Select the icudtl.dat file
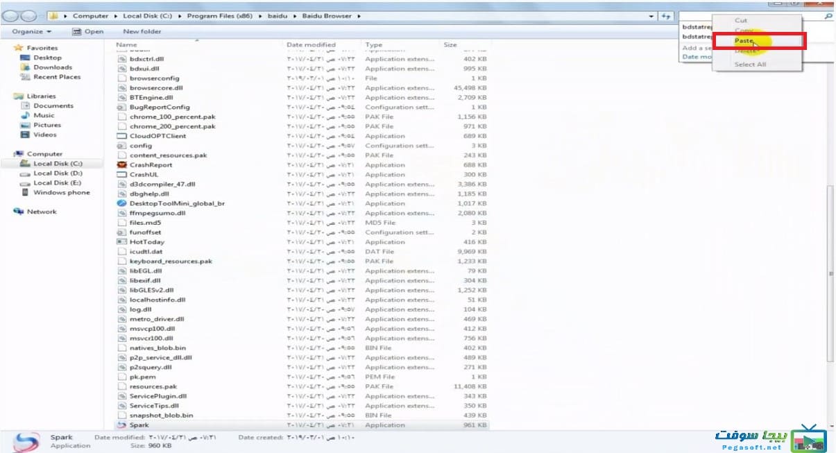Image resolution: width=836 pixels, height=453 pixels. 146,252
